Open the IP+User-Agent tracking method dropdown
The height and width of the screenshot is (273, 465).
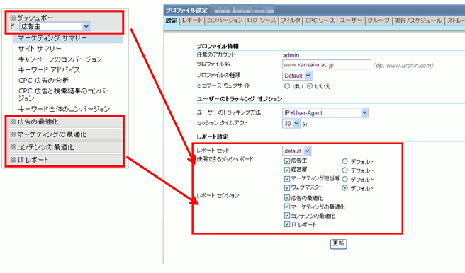pos(325,112)
